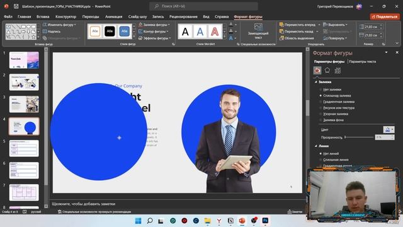Image resolution: width=403 pixels, height=227 pixels.
Task: Open the Fill & Line pane icon
Action: (x=317, y=71)
